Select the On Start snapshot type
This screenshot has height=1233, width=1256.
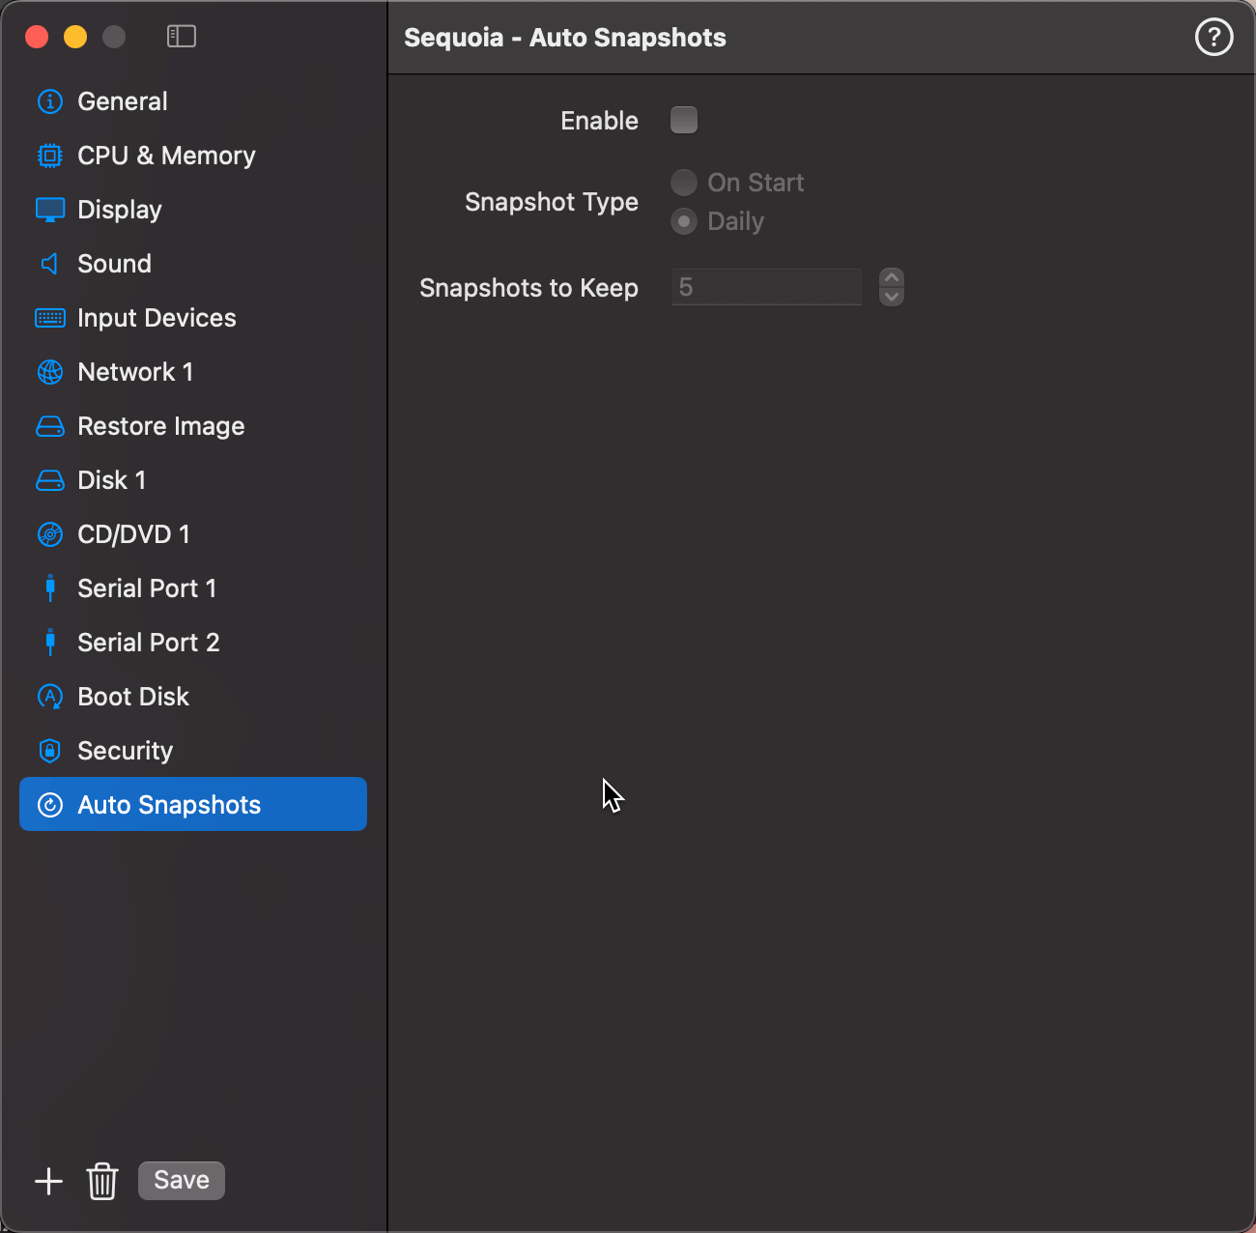(684, 182)
